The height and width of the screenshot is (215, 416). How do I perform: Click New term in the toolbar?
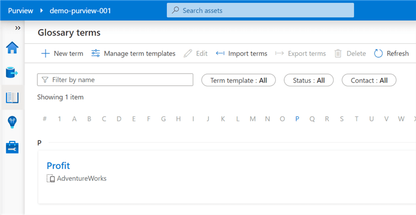pos(62,53)
